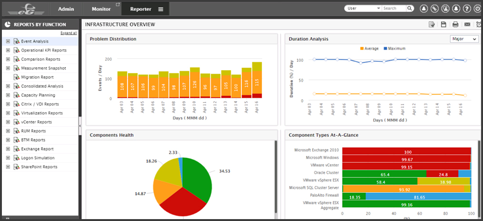The image size is (483, 221).
Task: Expand the Citrix / VDI Reports node
Action: (8, 104)
